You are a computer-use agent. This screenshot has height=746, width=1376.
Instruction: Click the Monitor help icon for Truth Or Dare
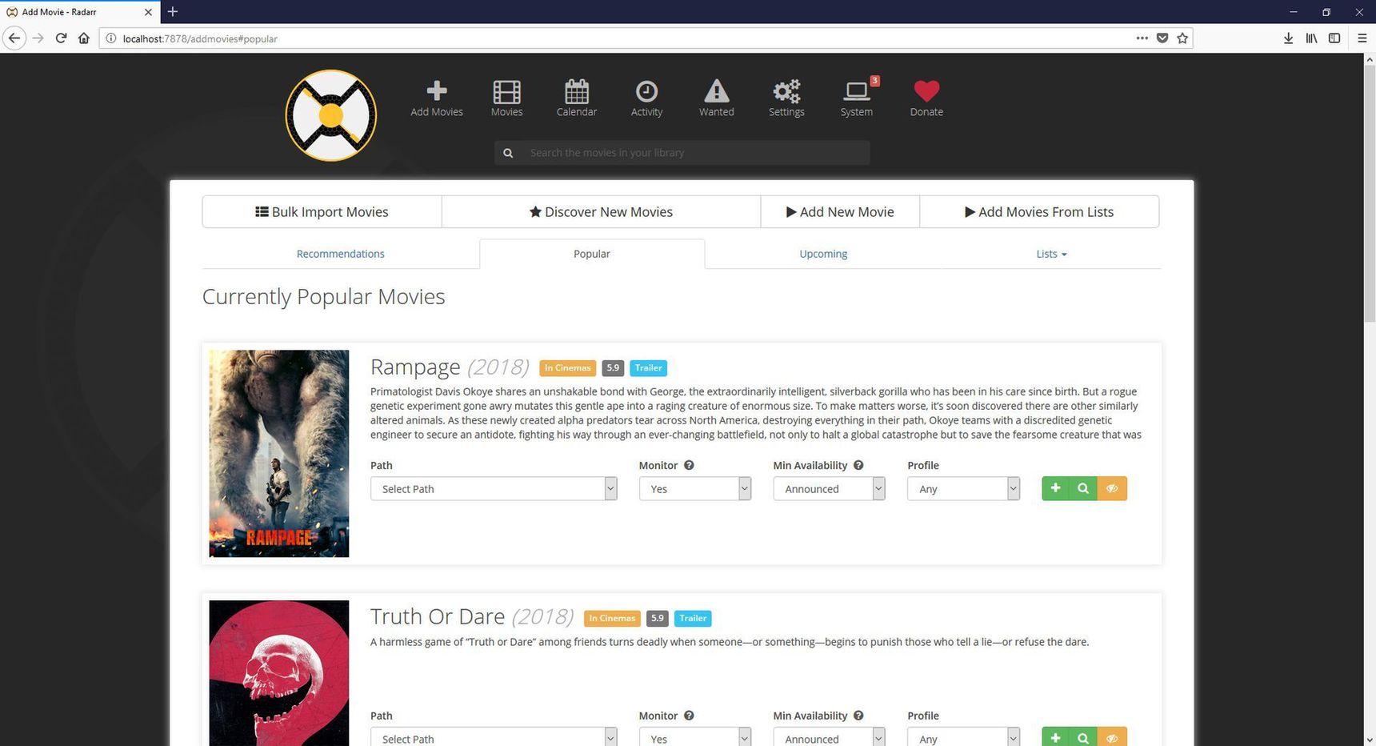(689, 716)
